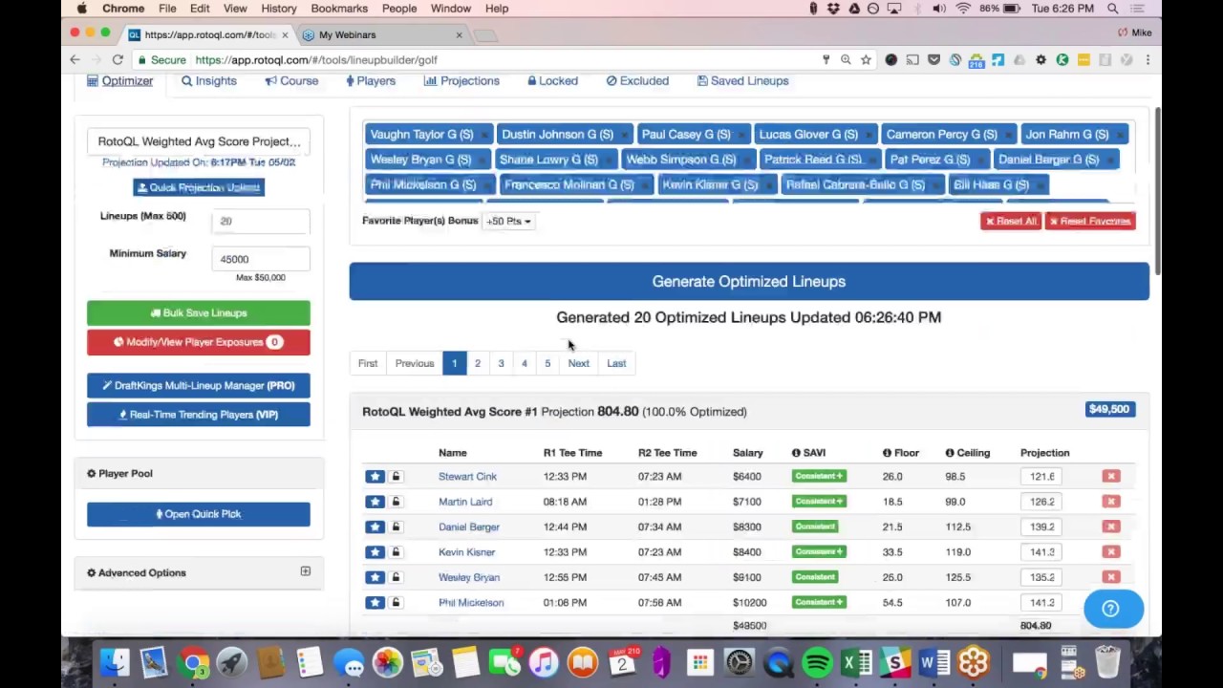Open Spotlight search in menu bar

1113,9
